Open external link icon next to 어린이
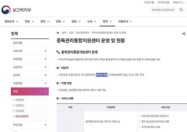The image size is (187, 132). pos(153,3)
